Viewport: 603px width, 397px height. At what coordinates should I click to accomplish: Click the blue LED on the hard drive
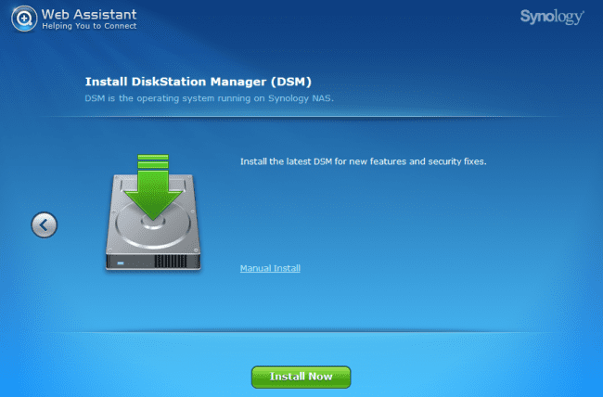(x=118, y=263)
